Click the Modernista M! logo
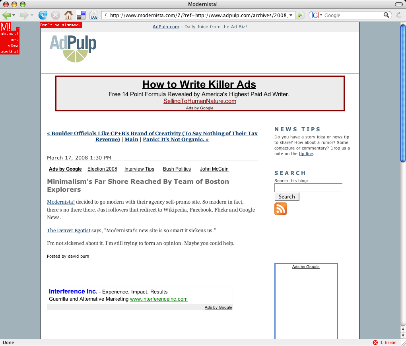This screenshot has width=406, height=346. tap(6, 26)
